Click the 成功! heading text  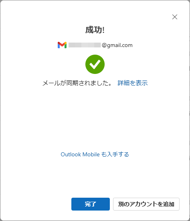point(95,30)
